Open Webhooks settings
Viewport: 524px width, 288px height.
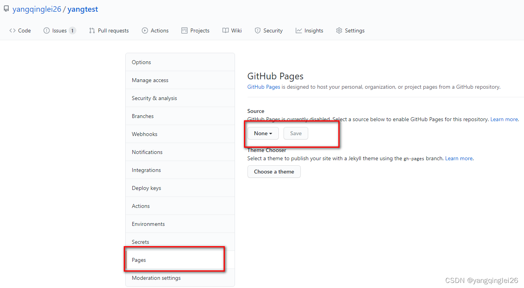pyautogui.click(x=180, y=134)
